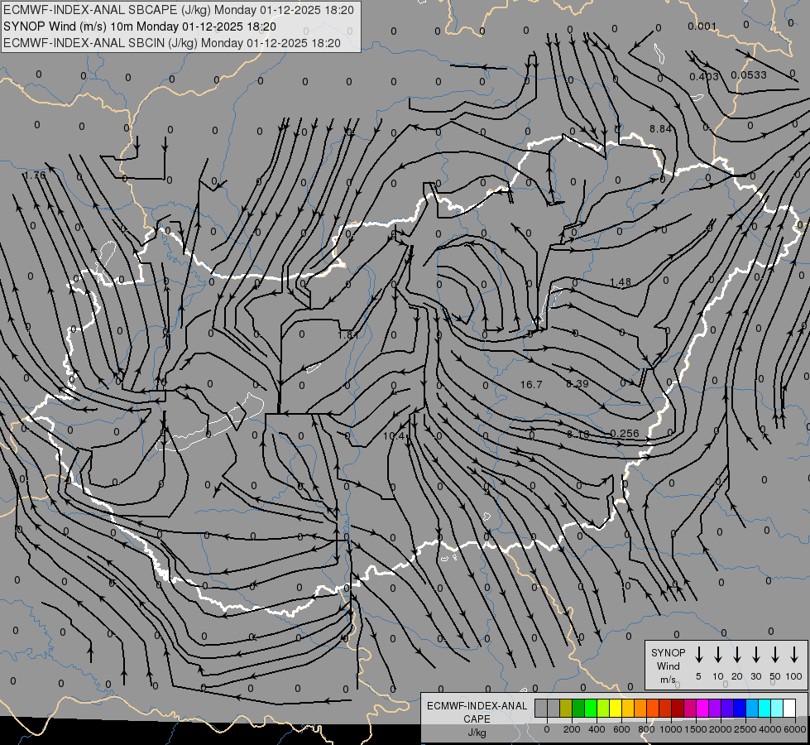Pick the dark red swatch right of 1000 tick

(678, 708)
